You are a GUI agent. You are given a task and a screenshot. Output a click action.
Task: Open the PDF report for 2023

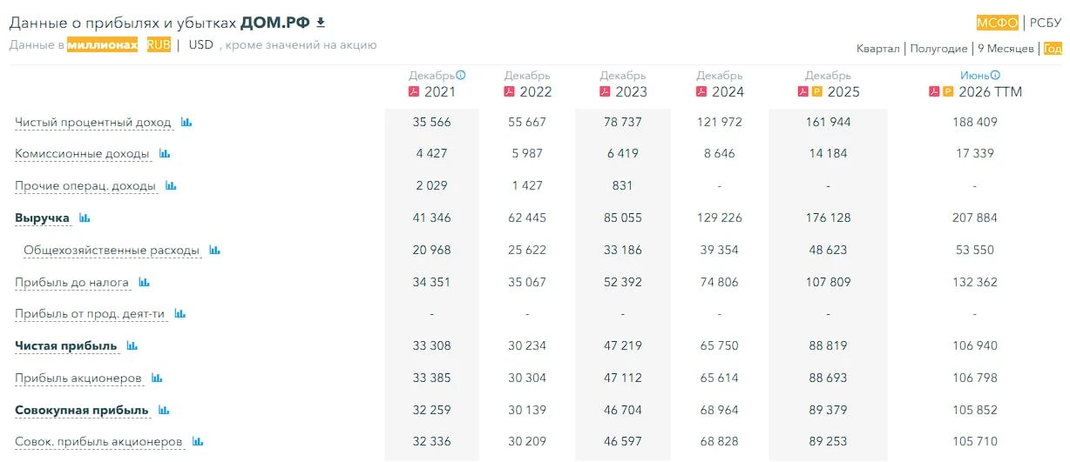point(605,91)
